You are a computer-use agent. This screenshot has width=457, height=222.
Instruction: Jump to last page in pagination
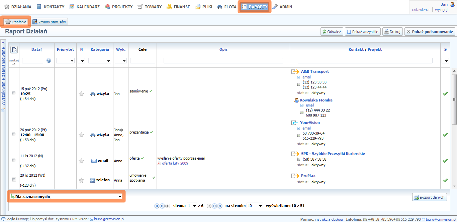[x=220, y=206]
